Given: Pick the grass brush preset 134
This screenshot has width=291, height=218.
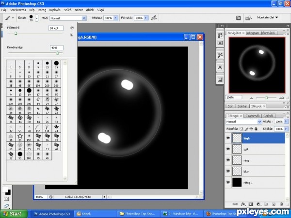Looking at the screenshot, I should coord(48,128).
